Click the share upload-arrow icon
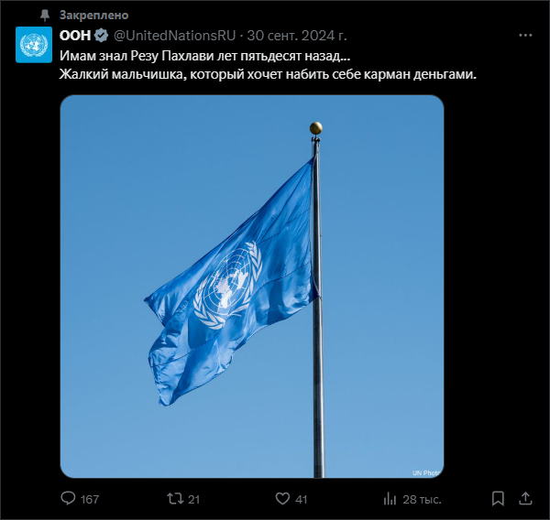The height and width of the screenshot is (520, 550). 525,498
